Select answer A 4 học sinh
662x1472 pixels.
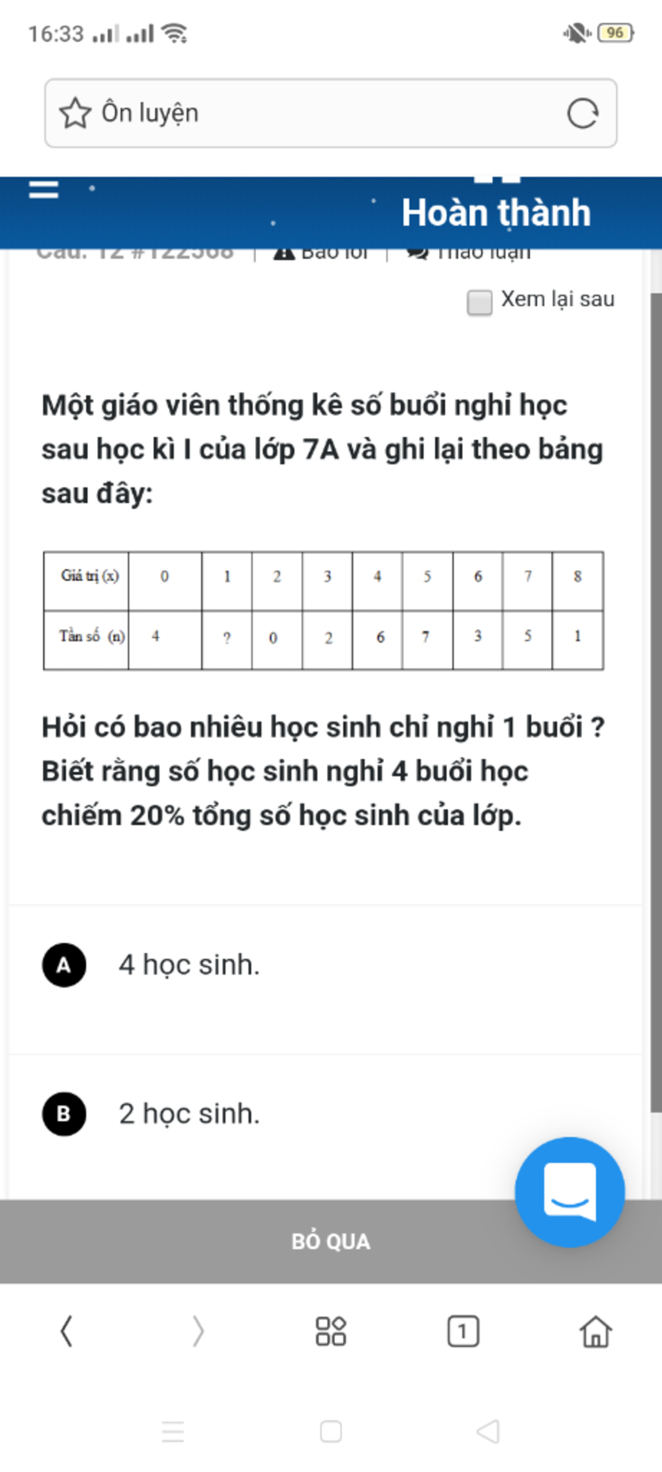click(x=325, y=965)
